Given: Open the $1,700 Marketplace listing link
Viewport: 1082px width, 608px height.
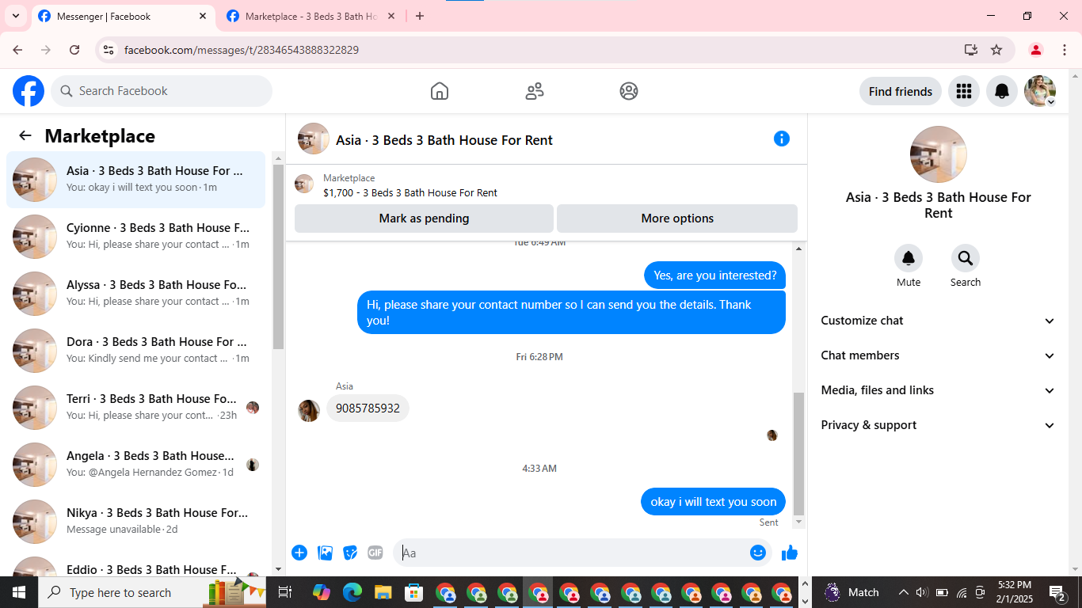Looking at the screenshot, I should click(x=410, y=192).
